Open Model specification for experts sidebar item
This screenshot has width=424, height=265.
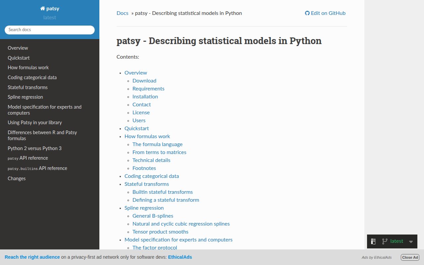coord(50,110)
